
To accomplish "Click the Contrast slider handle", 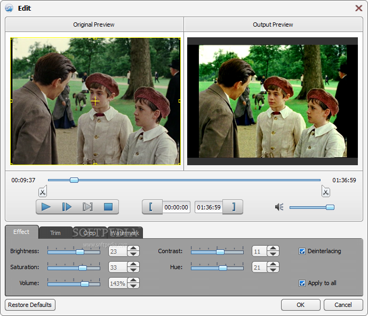I will pos(220,252).
